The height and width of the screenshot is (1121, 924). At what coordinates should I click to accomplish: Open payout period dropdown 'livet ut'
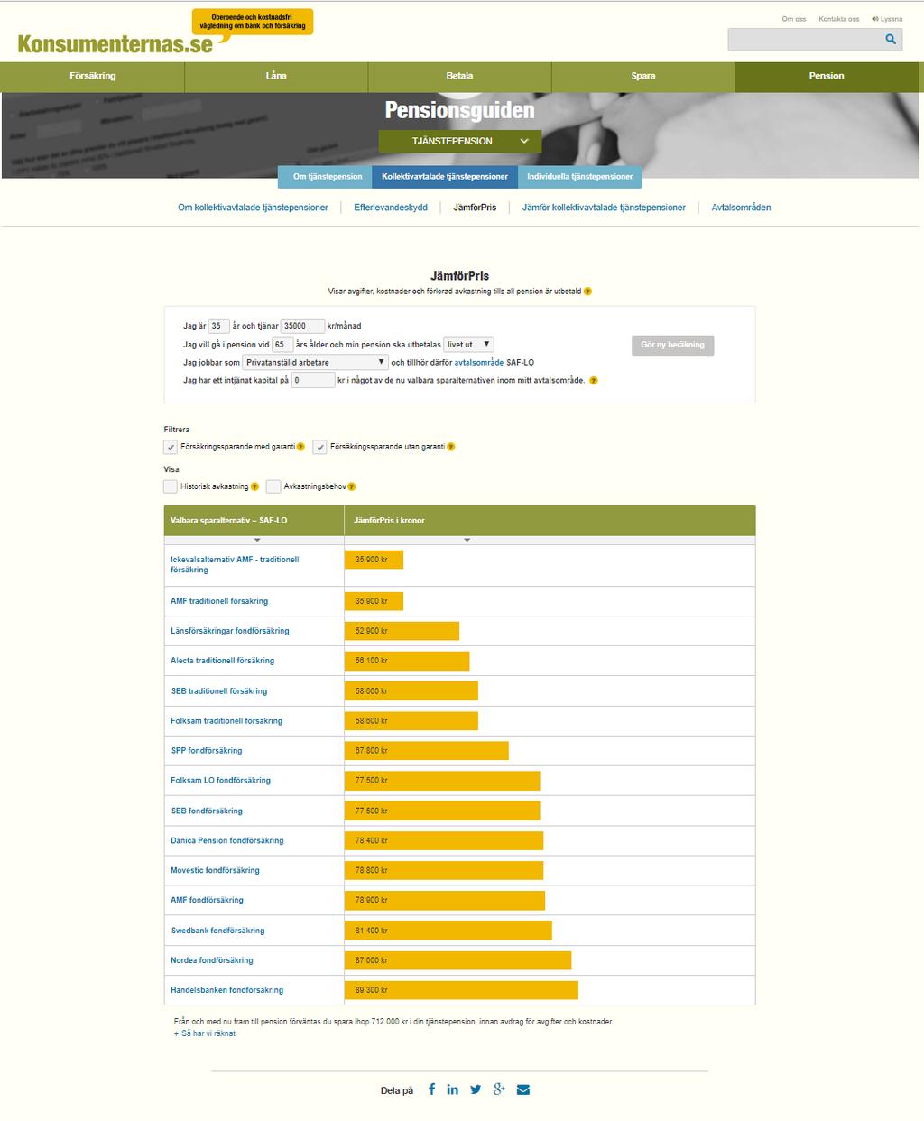[x=468, y=344]
